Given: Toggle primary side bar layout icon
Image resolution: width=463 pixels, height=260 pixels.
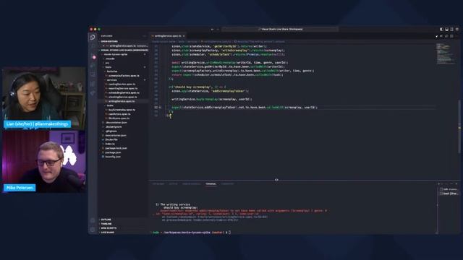Looking at the screenshot, I should click(442, 29).
